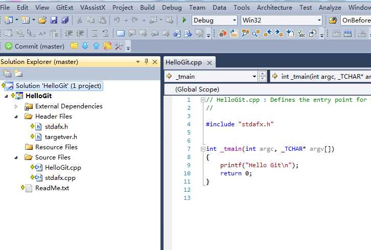The height and width of the screenshot is (250, 371).
Task: Click the Open File folder icon
Action: tap(42, 20)
